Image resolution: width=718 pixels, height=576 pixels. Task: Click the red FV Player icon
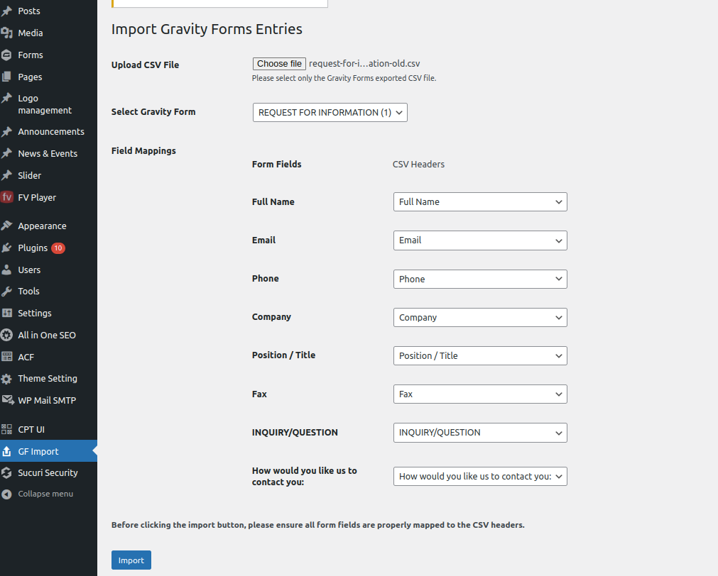6,197
